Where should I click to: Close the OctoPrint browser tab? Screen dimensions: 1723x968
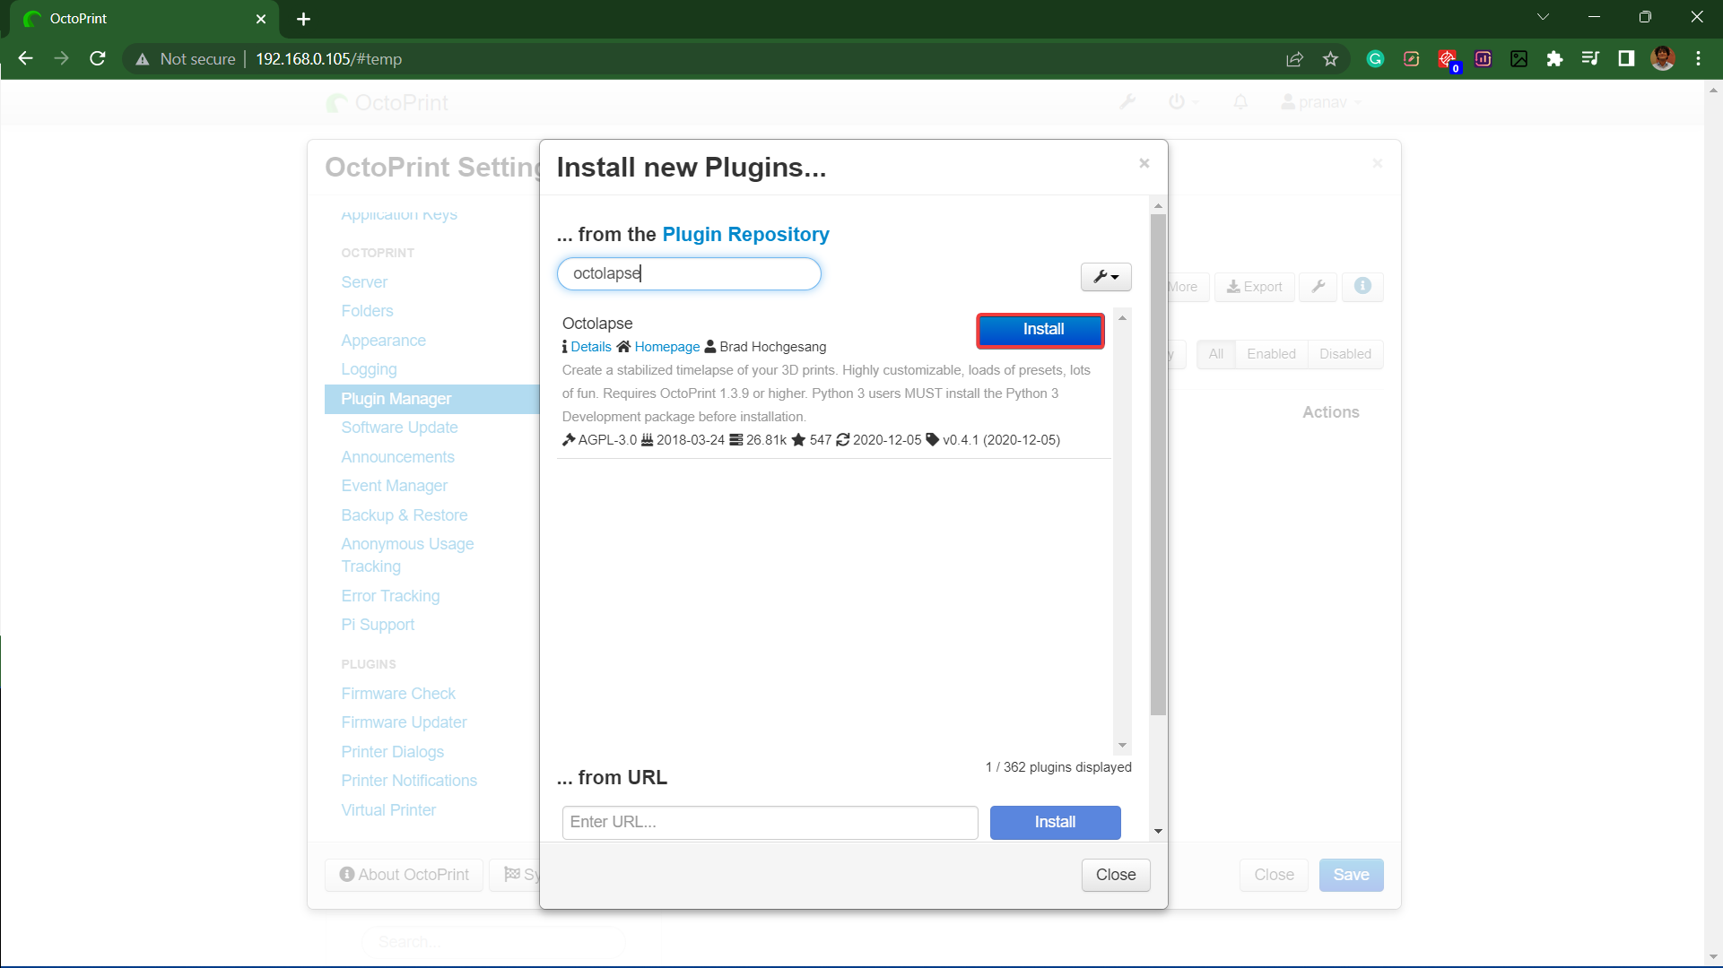[x=261, y=19]
